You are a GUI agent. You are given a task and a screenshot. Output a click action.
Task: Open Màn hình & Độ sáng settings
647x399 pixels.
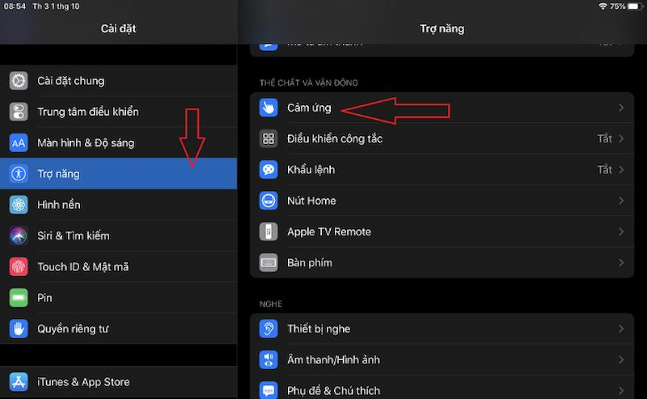tap(118, 143)
